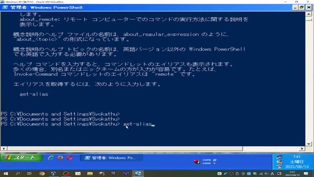Viewport: 314px width, 177px height.
Task: Click the horizontal scroll left arrow
Action: coord(3,148)
